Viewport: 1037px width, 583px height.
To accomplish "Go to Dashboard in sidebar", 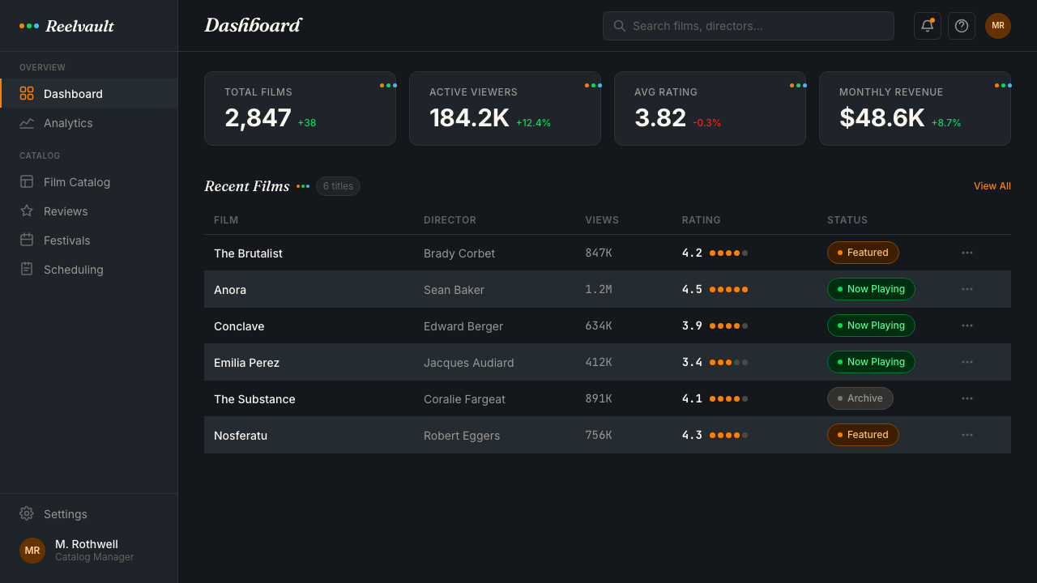I will click(x=89, y=93).
